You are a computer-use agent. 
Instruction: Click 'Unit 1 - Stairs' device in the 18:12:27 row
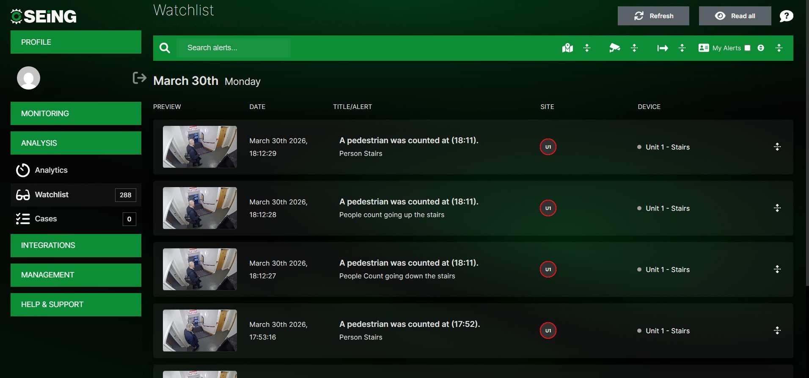[668, 270]
